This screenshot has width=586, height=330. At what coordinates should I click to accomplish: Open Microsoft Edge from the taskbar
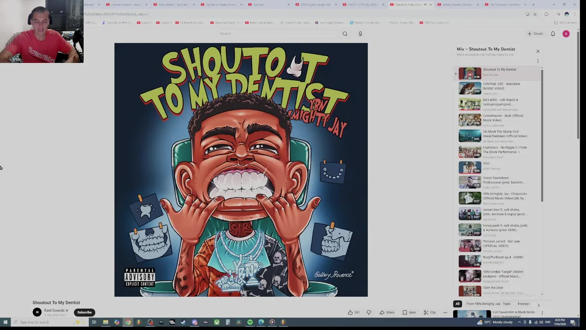pyautogui.click(x=261, y=322)
